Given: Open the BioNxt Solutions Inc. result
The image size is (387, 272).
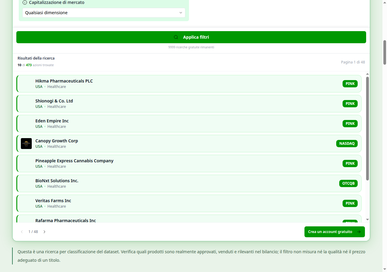Looking at the screenshot, I should [x=189, y=183].
